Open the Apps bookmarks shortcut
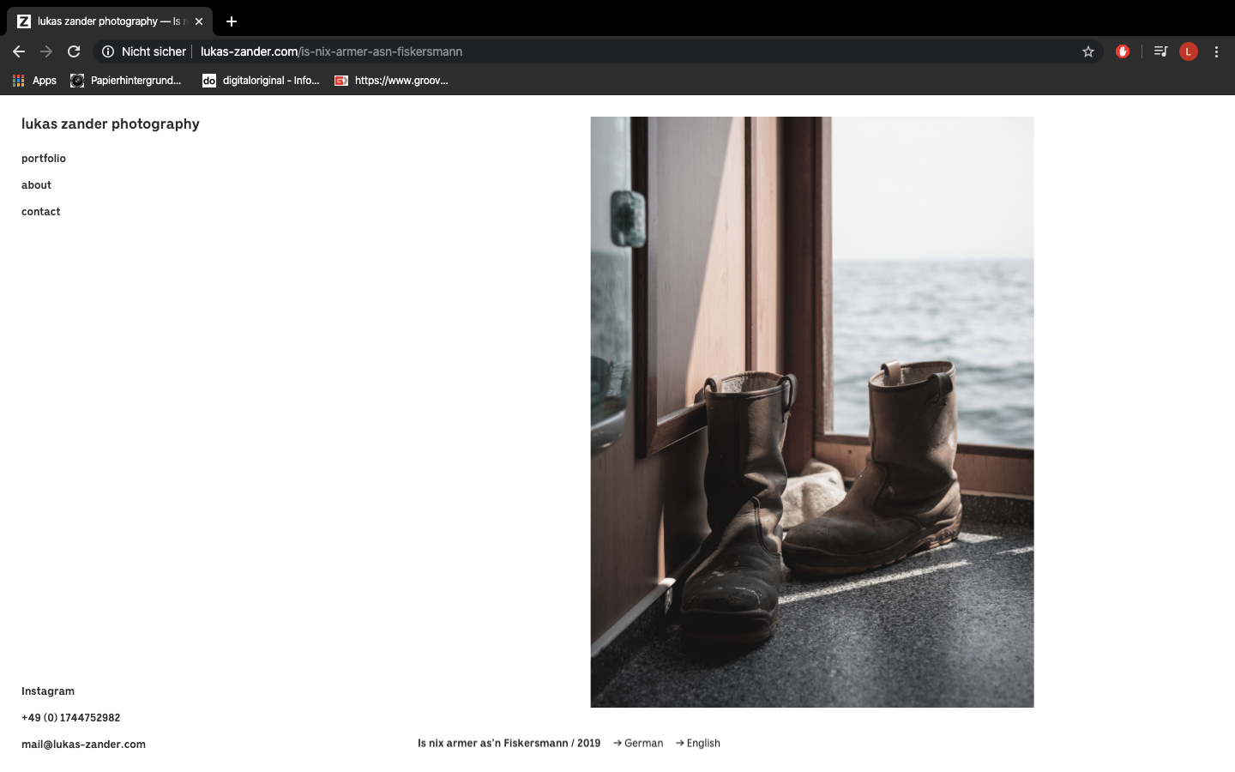The image size is (1235, 772). pos(34,81)
